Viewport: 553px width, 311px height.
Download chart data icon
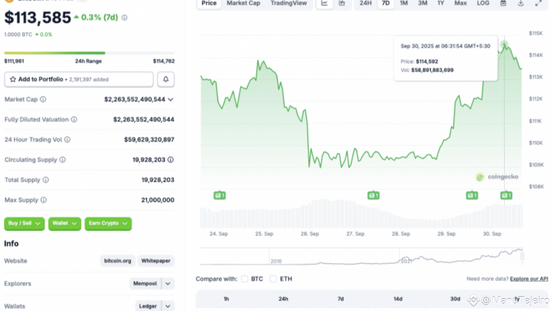521,3
